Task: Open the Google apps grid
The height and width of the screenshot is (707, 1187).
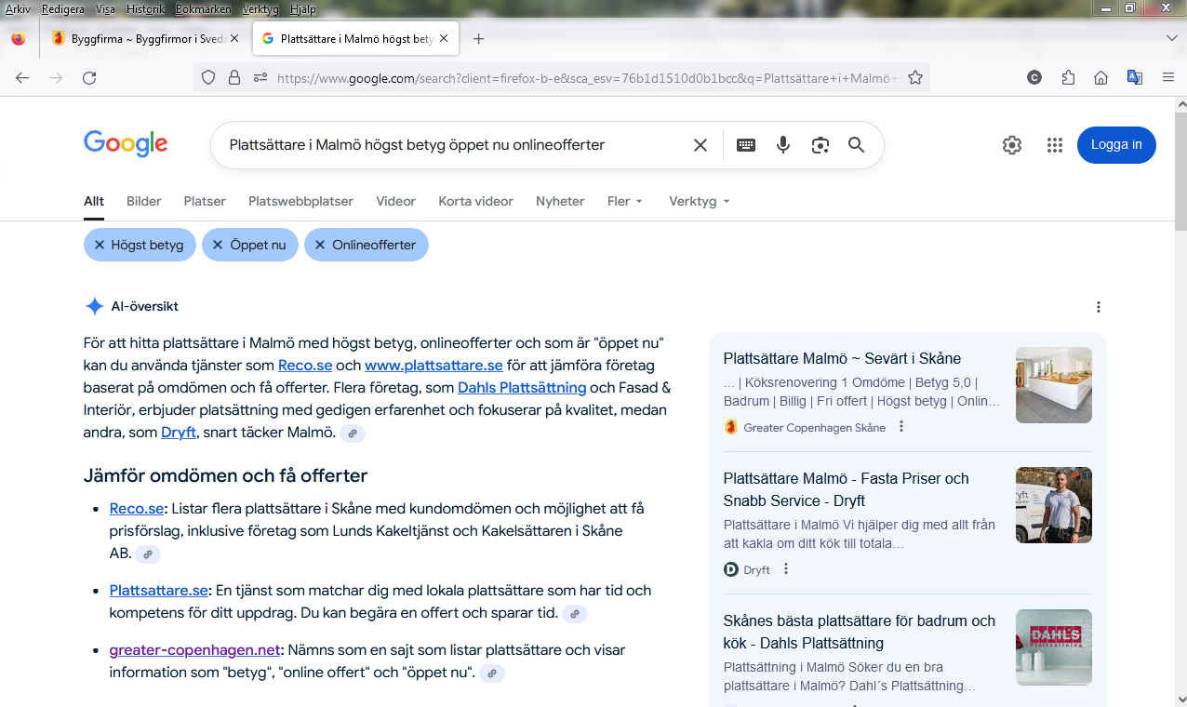Action: point(1054,145)
